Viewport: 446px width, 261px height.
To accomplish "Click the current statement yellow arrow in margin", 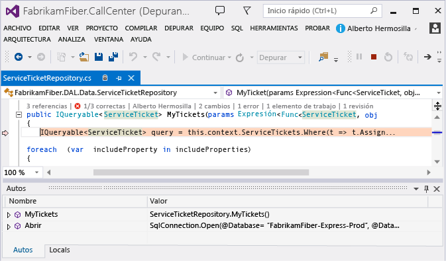I will click(5, 133).
